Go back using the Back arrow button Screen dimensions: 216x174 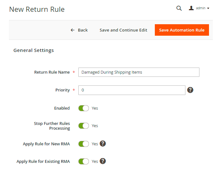pyautogui.click(x=79, y=30)
